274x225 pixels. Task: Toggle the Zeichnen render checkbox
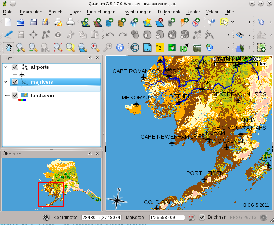coord(202,217)
